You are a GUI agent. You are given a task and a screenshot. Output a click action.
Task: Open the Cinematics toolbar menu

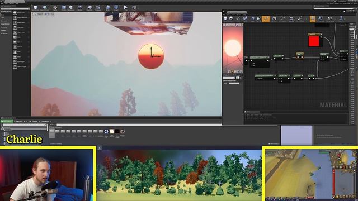click(98, 8)
